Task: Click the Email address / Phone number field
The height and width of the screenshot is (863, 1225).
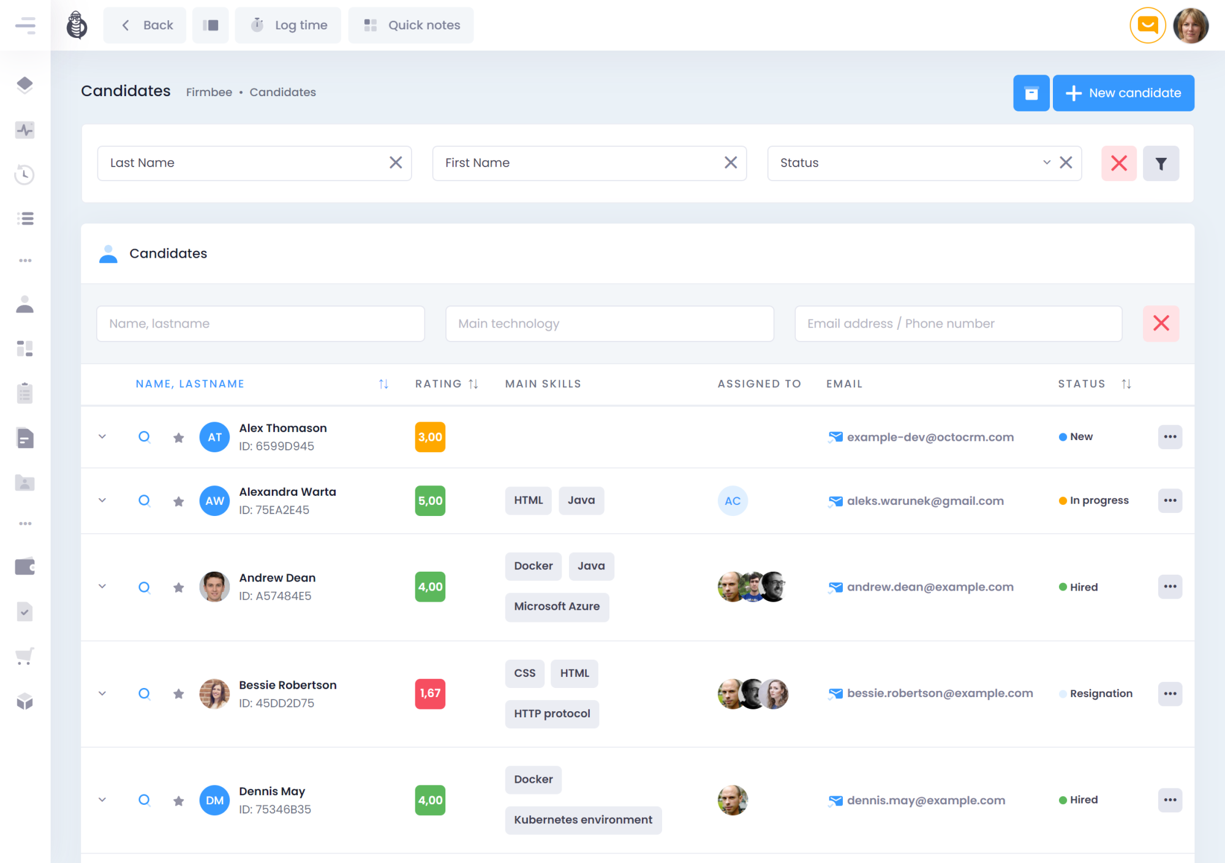Action: click(x=958, y=324)
